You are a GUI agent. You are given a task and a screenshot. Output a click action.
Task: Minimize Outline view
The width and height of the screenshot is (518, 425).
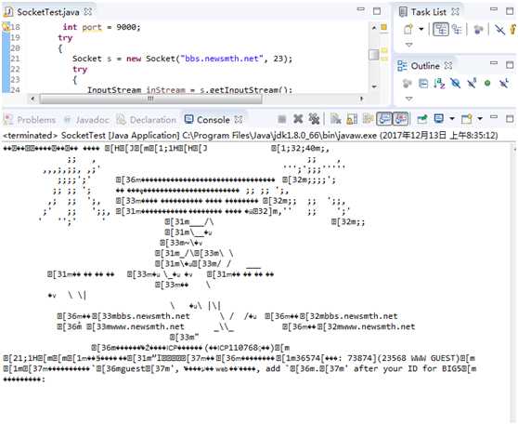click(x=494, y=63)
